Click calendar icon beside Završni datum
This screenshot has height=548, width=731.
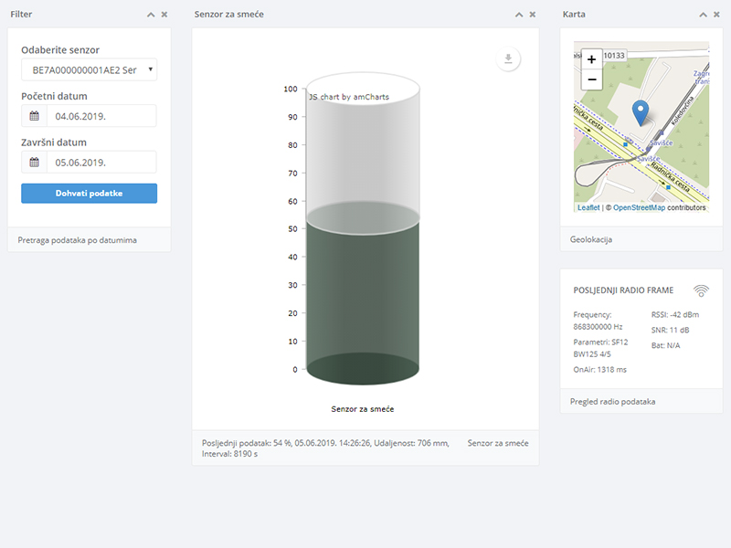[x=35, y=162]
